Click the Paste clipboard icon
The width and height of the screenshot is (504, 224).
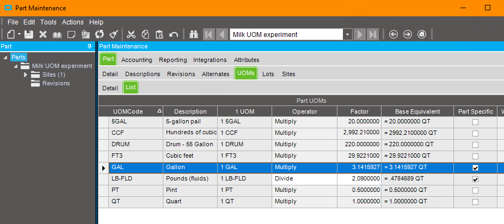coord(159,34)
